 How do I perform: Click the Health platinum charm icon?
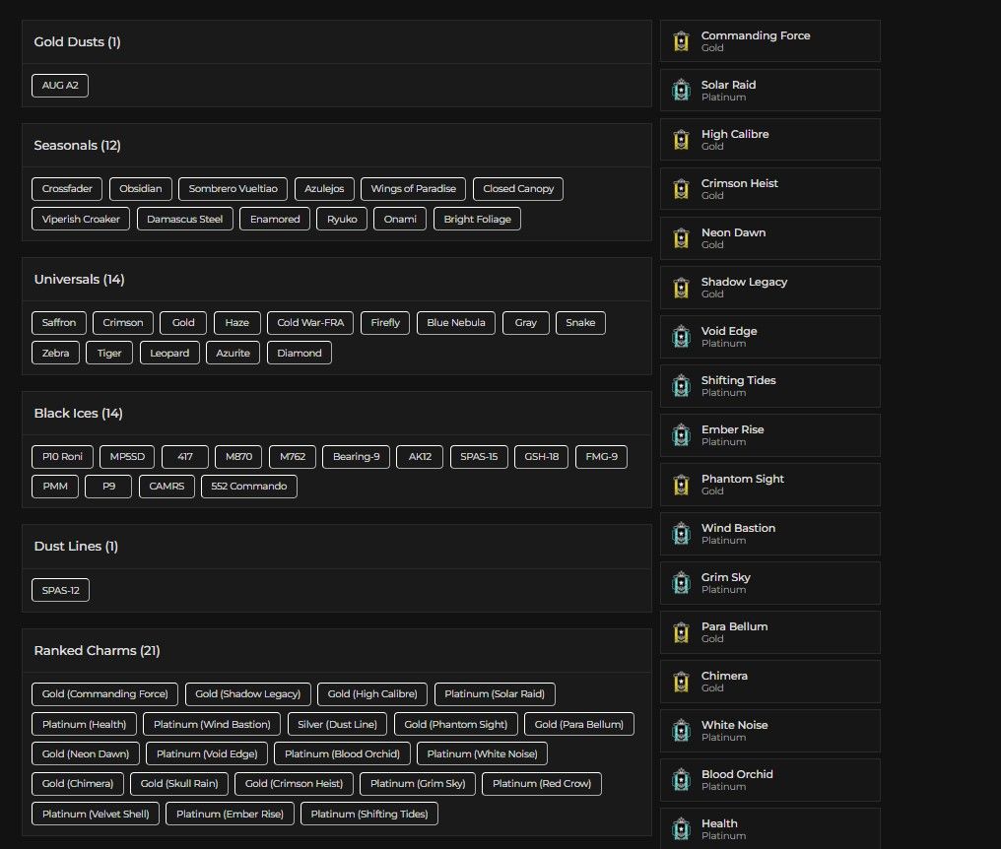click(681, 829)
